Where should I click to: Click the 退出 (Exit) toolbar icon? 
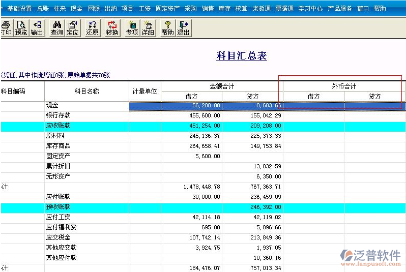point(183,28)
